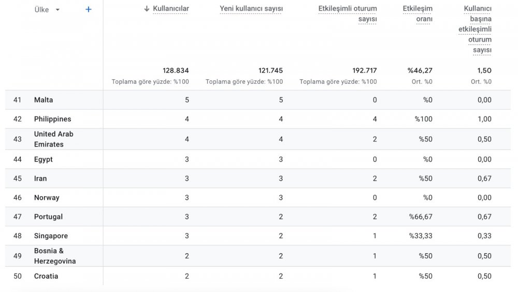The height and width of the screenshot is (292, 518).
Task: Select the Malta row
Action: click(44, 100)
